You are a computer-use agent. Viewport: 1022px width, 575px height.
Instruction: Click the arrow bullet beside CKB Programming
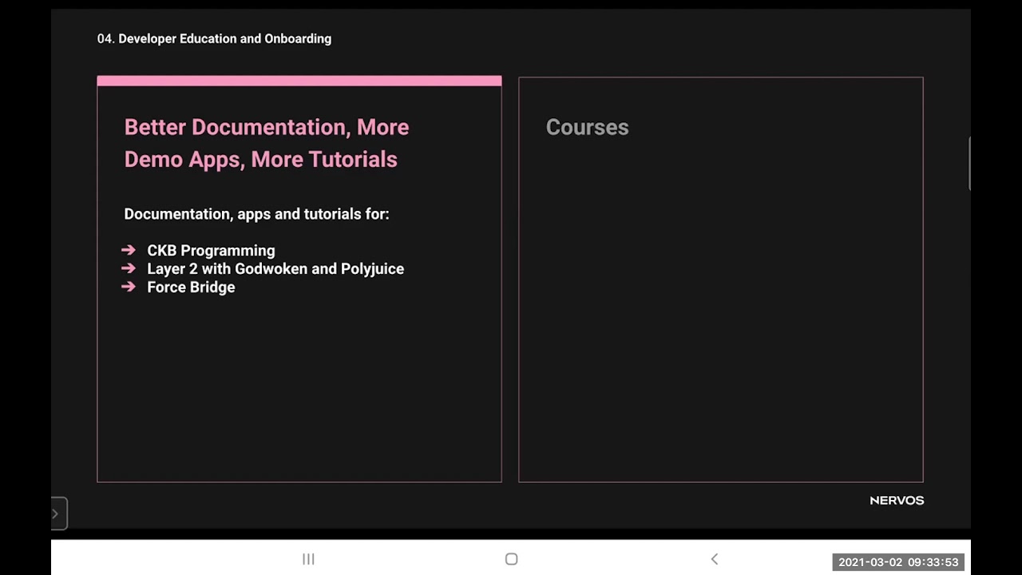129,251
